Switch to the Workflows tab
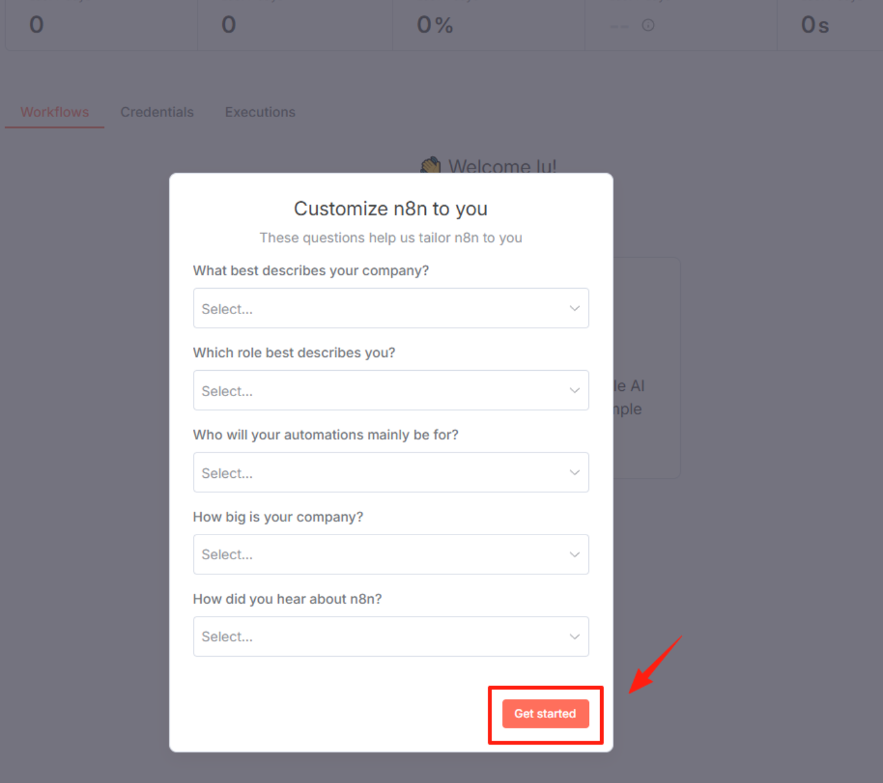 click(55, 112)
